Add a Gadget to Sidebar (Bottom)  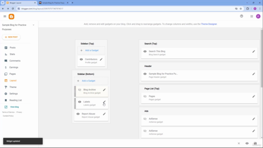tap(91, 81)
